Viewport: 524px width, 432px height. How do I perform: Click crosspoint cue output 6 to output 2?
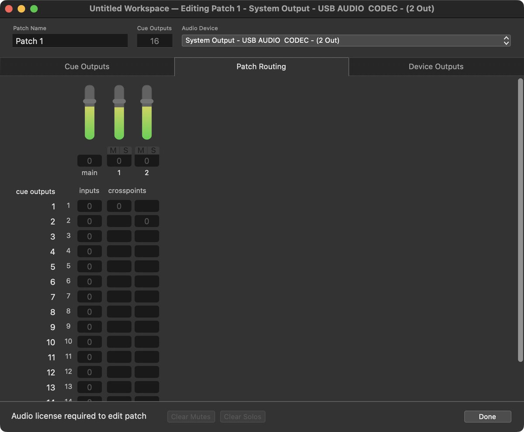(x=147, y=281)
